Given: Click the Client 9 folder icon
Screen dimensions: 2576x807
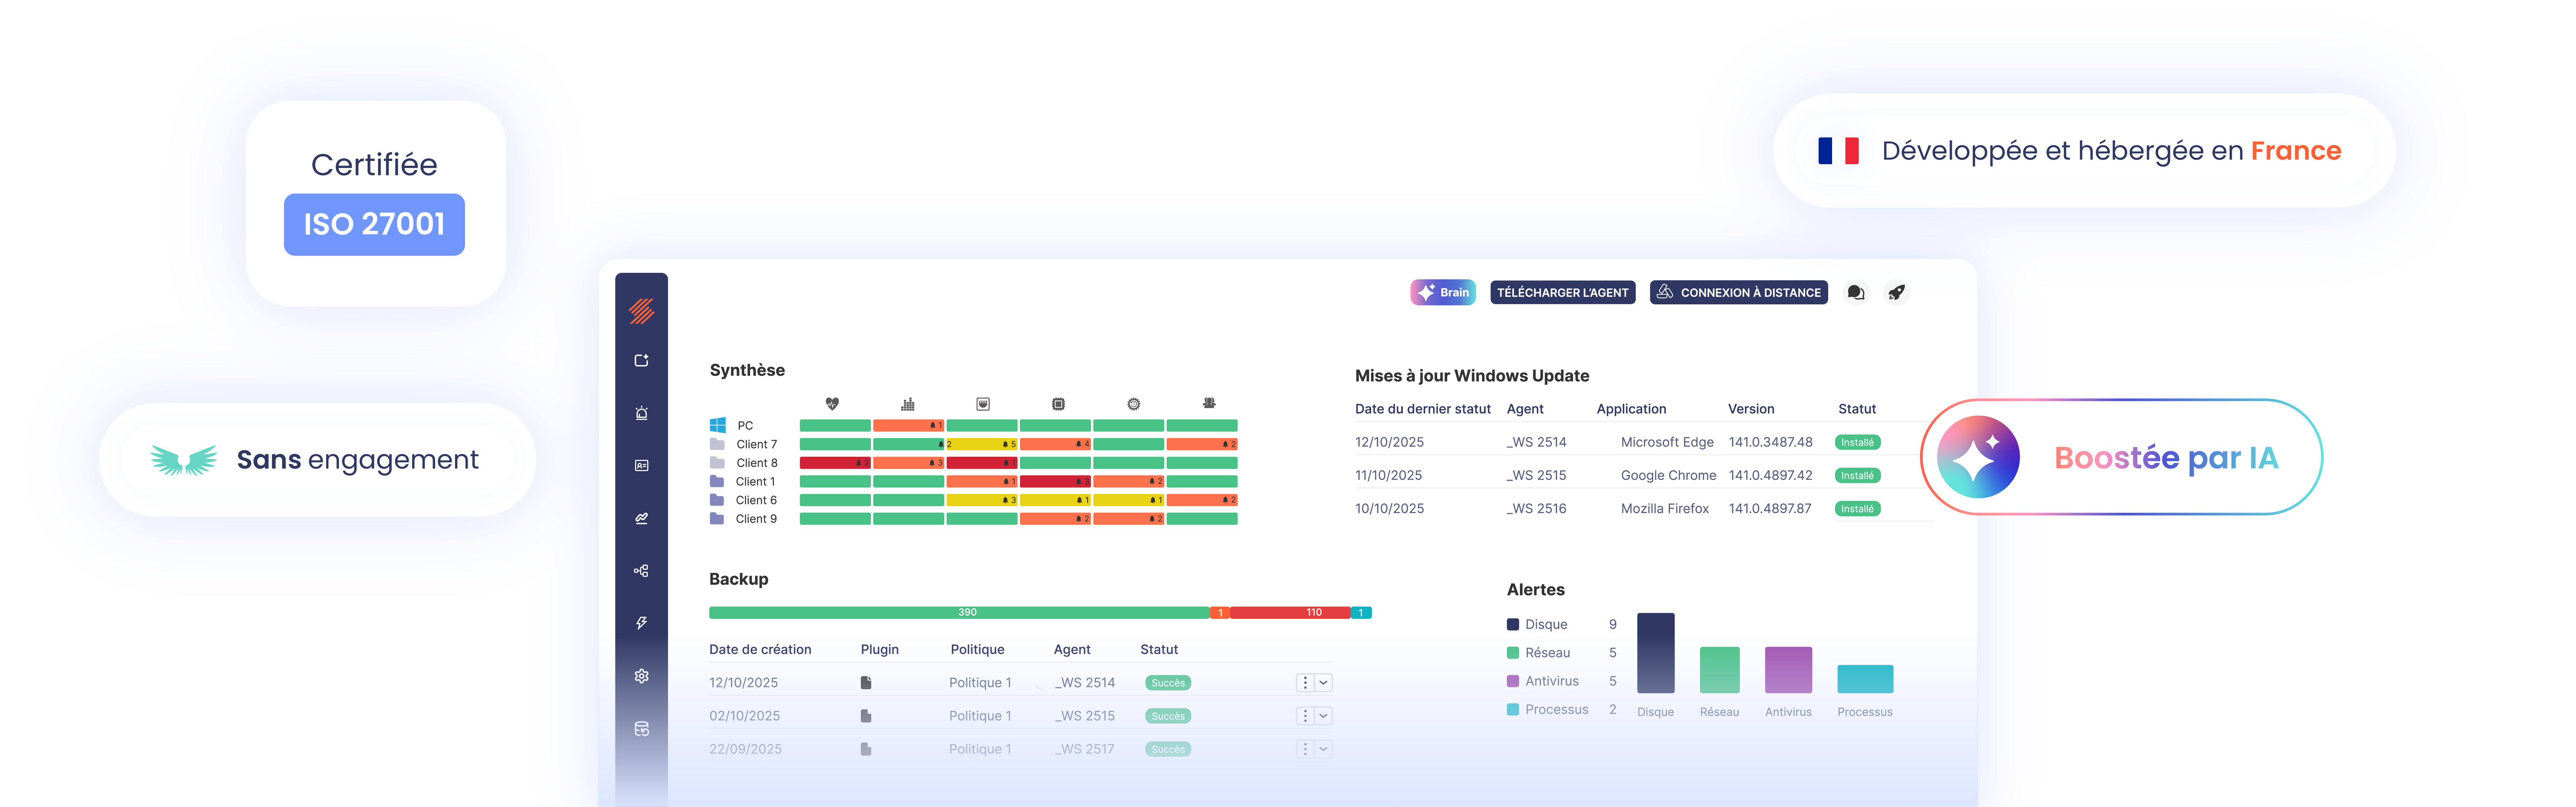Looking at the screenshot, I should [x=717, y=518].
